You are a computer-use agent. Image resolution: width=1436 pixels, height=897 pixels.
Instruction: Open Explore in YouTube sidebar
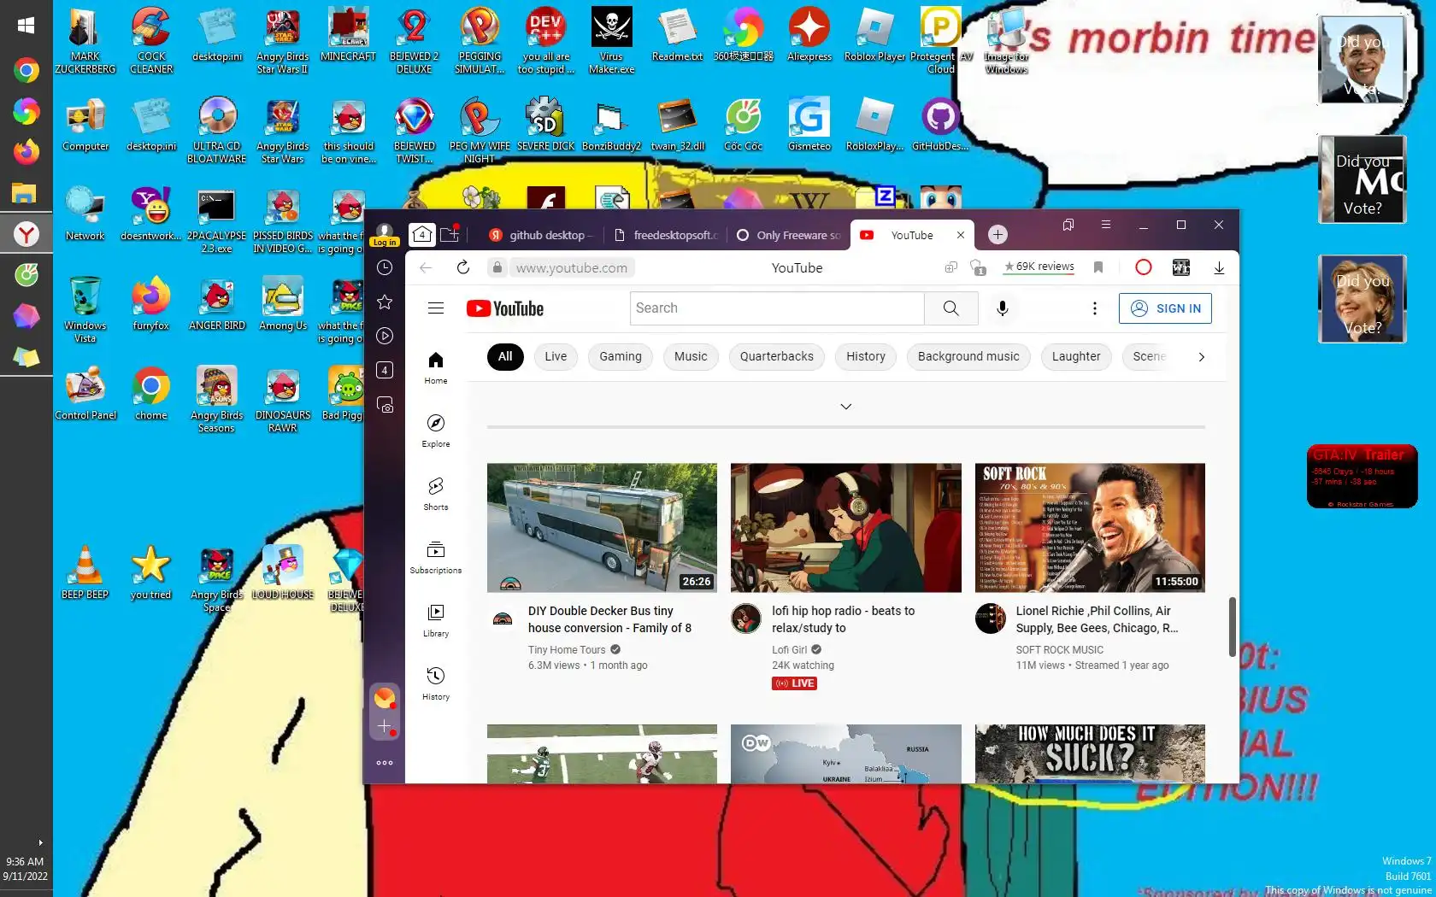click(x=436, y=431)
